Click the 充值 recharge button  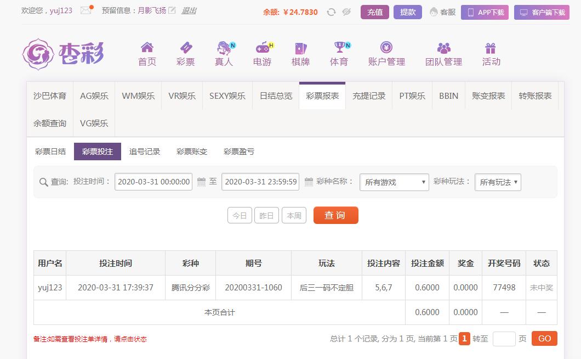[x=375, y=12]
